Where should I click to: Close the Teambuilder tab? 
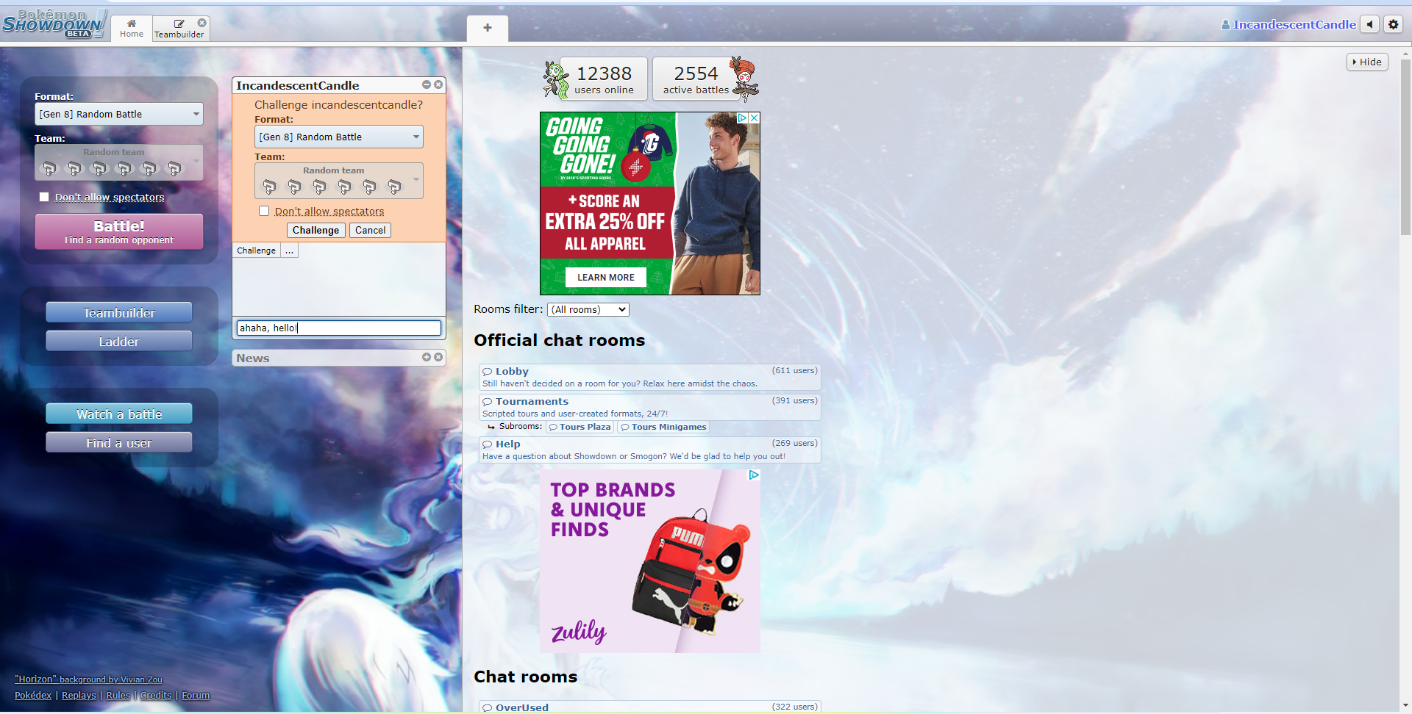(202, 23)
